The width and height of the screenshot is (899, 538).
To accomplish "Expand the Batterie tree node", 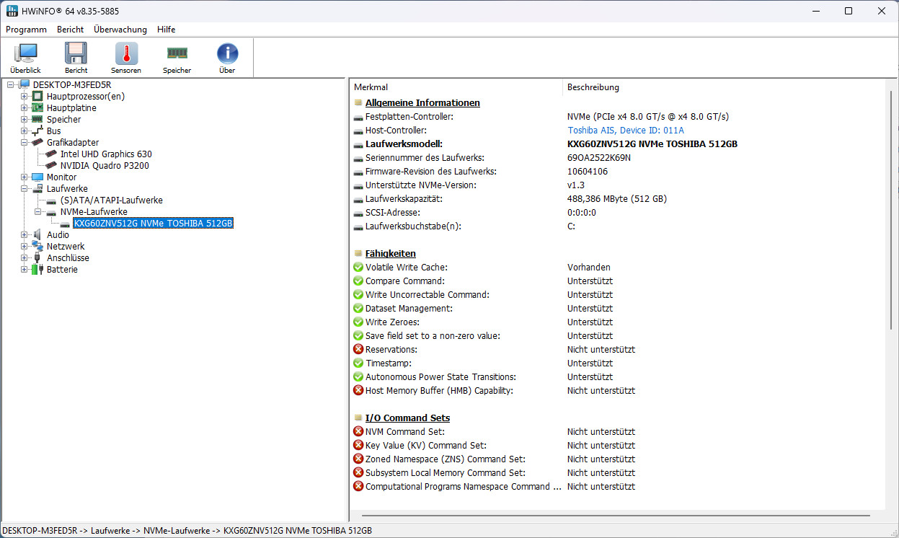I will click(x=25, y=270).
